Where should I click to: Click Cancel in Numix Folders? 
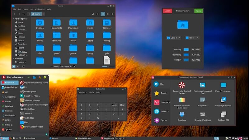click(x=167, y=11)
